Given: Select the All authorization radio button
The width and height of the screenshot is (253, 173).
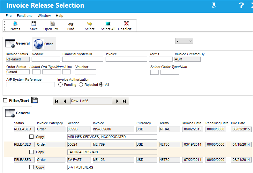Looking at the screenshot, I should [101, 85].
